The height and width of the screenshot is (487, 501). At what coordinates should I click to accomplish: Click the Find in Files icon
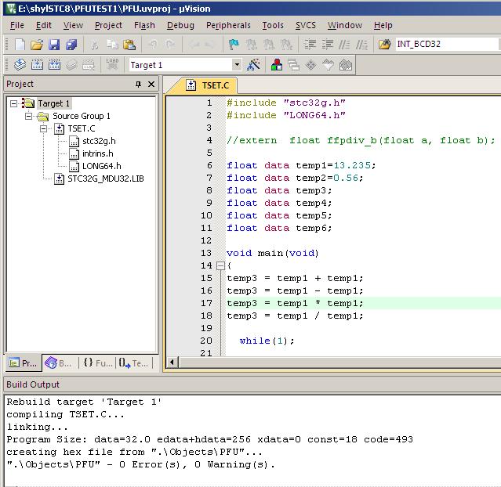tap(385, 45)
